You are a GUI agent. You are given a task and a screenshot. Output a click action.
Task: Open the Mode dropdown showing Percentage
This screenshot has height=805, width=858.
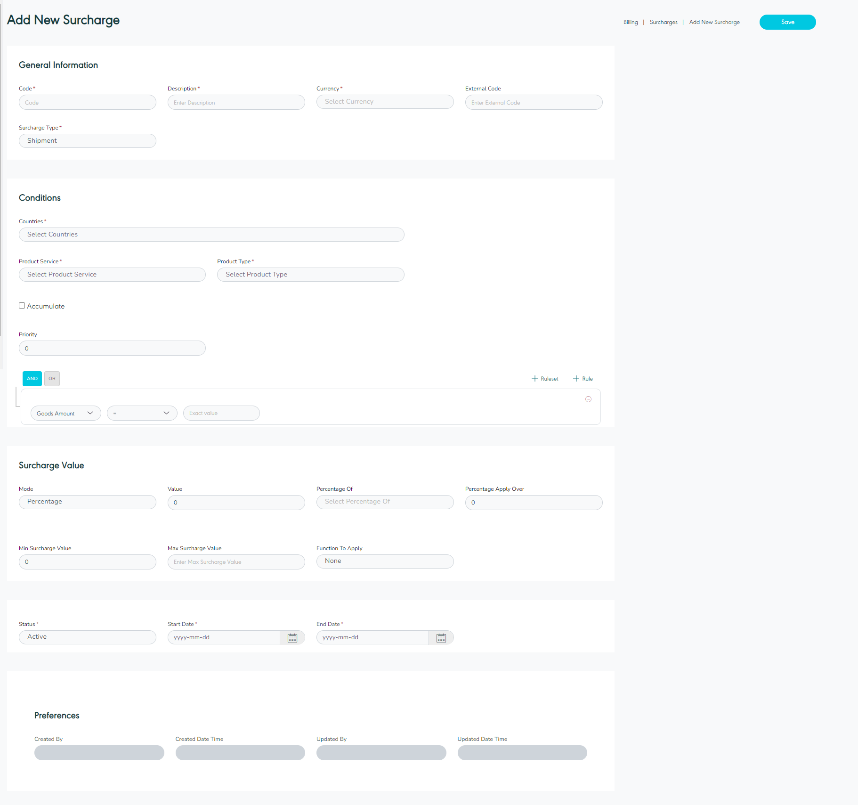click(x=87, y=502)
